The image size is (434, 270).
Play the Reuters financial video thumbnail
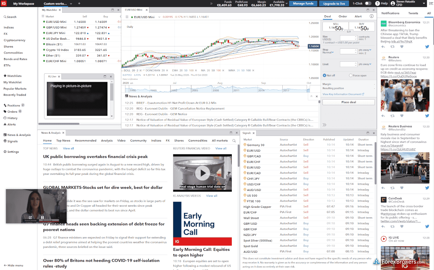click(202, 173)
